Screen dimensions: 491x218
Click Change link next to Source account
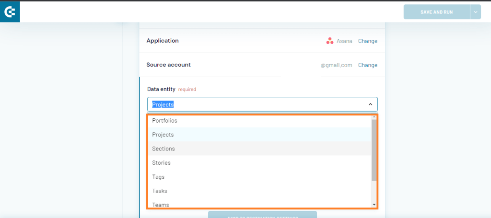click(368, 65)
